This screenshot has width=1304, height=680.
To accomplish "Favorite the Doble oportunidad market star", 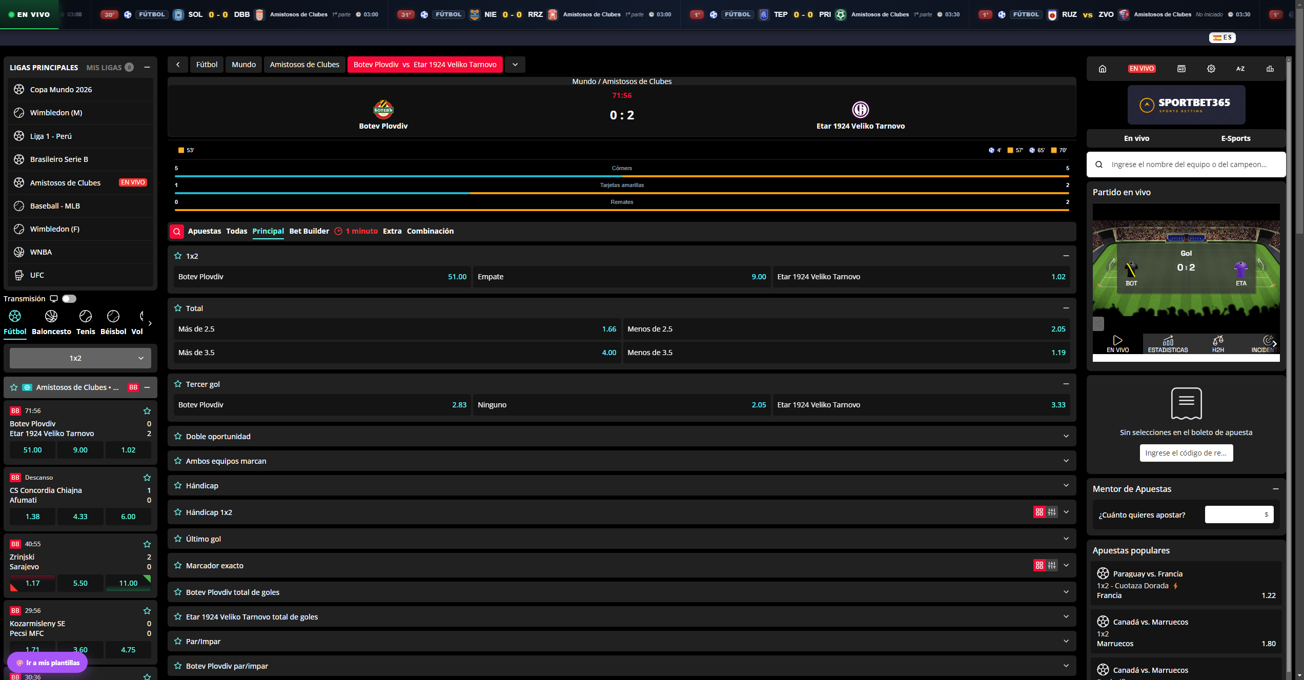I will (178, 436).
